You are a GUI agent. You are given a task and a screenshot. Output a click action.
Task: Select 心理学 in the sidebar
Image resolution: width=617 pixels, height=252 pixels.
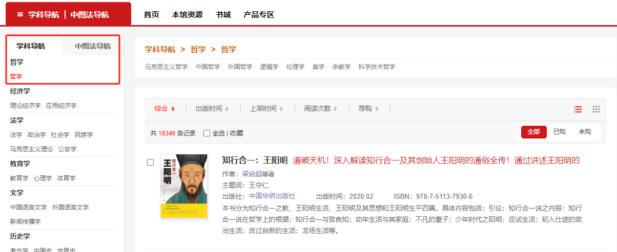click(x=43, y=178)
